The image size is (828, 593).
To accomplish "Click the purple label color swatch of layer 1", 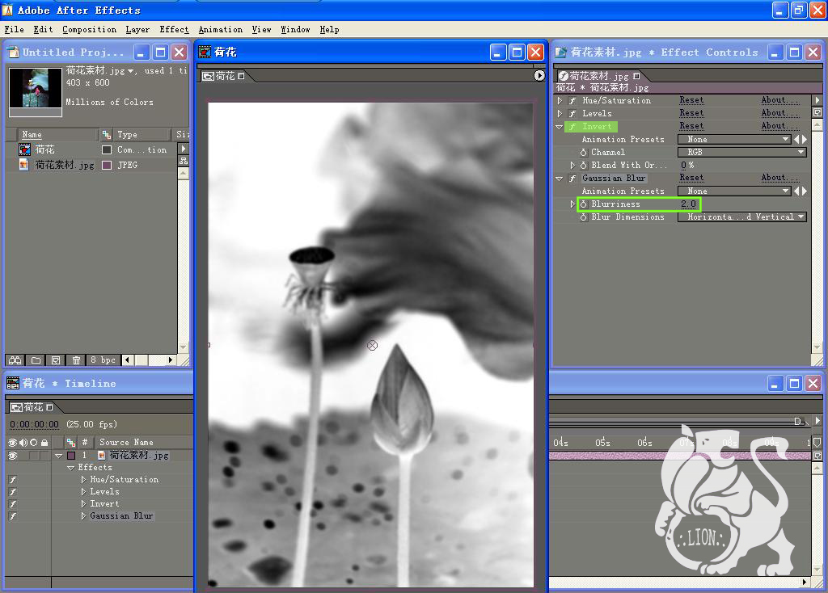I will tap(71, 456).
